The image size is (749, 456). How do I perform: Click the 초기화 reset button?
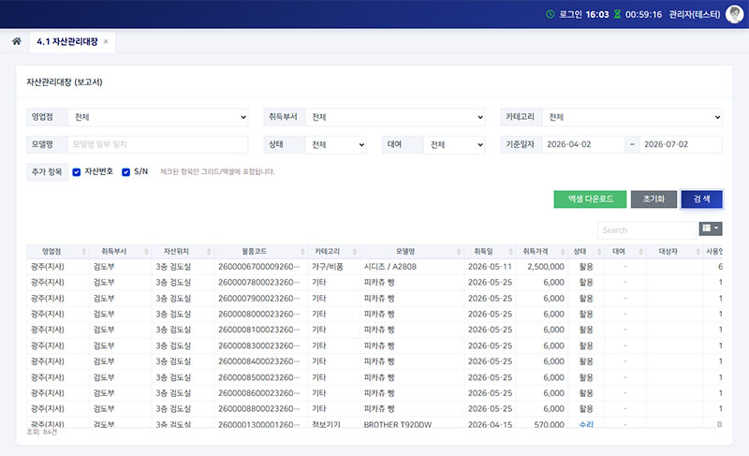(654, 199)
